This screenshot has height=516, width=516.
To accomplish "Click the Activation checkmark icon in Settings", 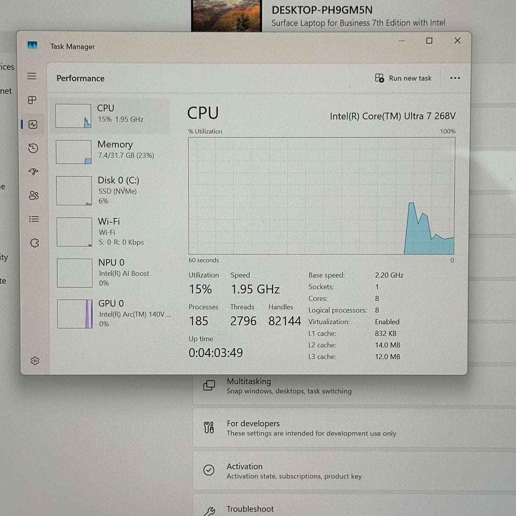I will [209, 470].
